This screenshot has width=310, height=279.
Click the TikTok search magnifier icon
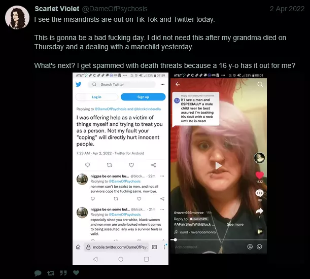point(260,84)
